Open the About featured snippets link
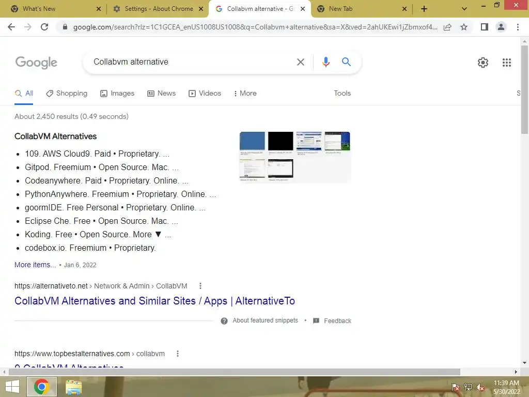 coord(265,320)
